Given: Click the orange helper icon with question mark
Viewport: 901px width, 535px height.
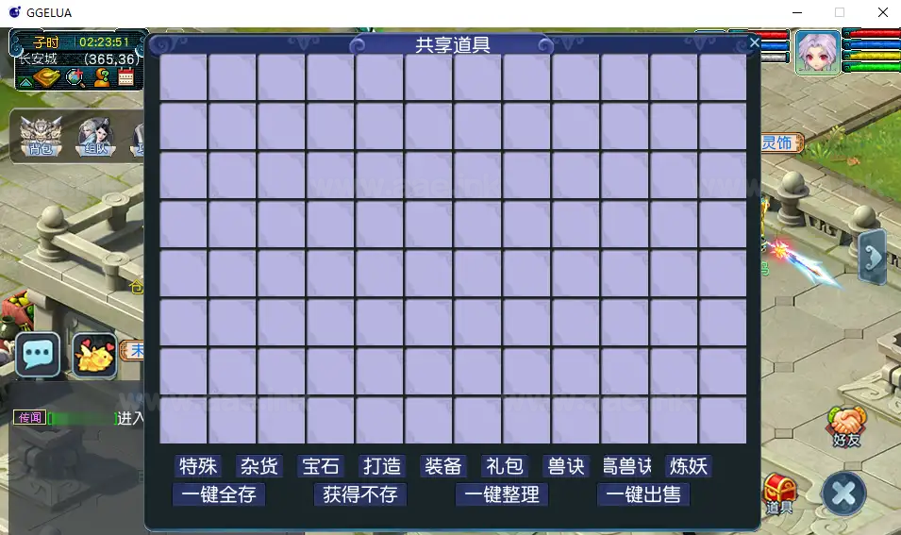Looking at the screenshot, I should 102,77.
